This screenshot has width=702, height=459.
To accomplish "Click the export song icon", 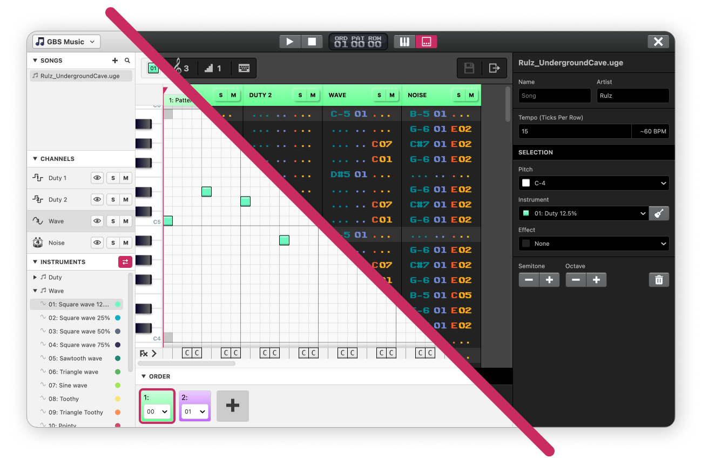I will 494,68.
